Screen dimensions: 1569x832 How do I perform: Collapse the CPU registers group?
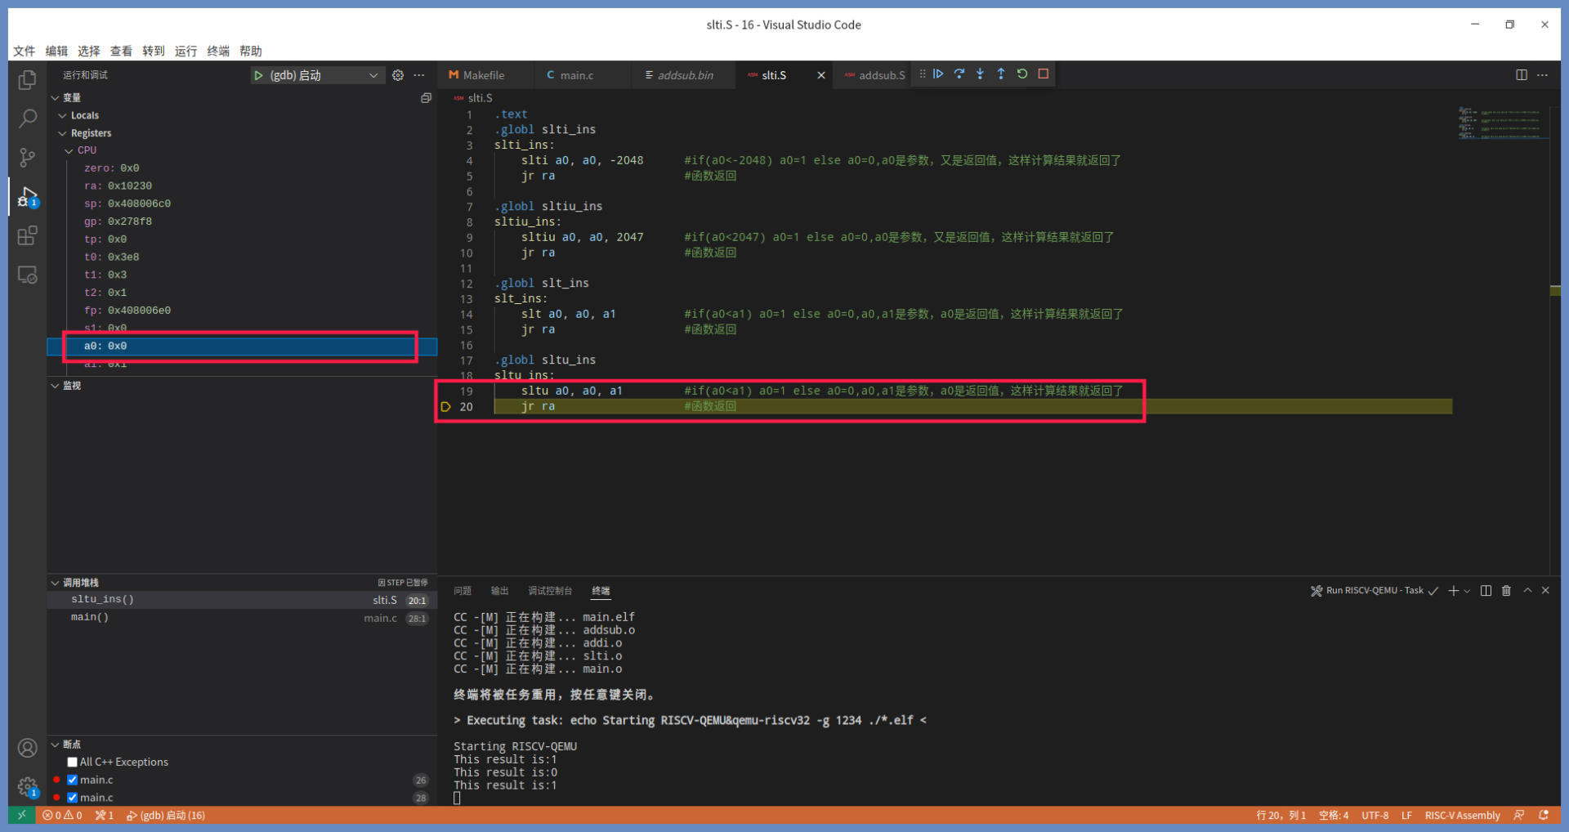point(69,150)
